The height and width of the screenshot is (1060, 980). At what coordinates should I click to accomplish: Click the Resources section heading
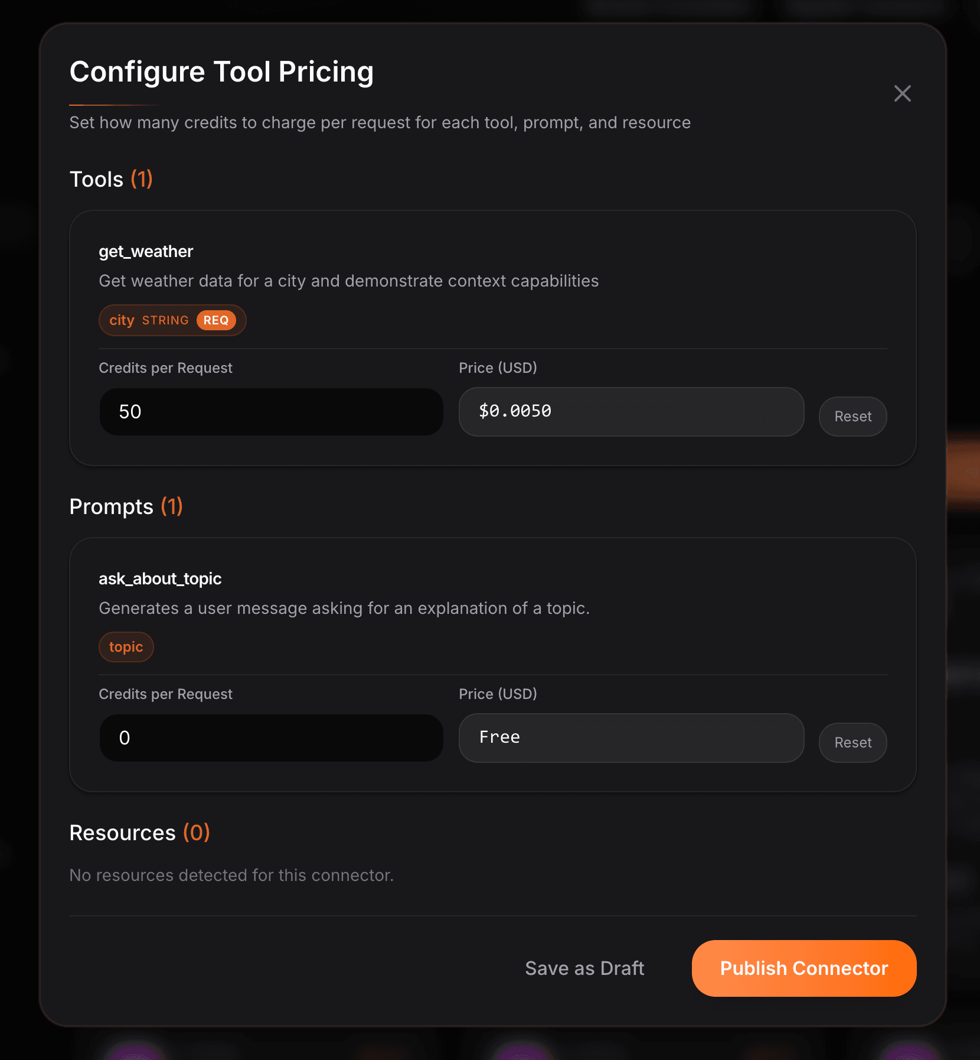(122, 833)
